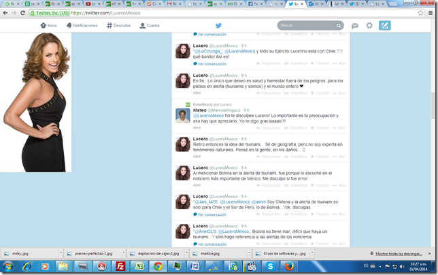Click 'Ver conversación' on '@ArielGLS' tweet
Viewport: 438px width, 275px height.
coord(209,244)
